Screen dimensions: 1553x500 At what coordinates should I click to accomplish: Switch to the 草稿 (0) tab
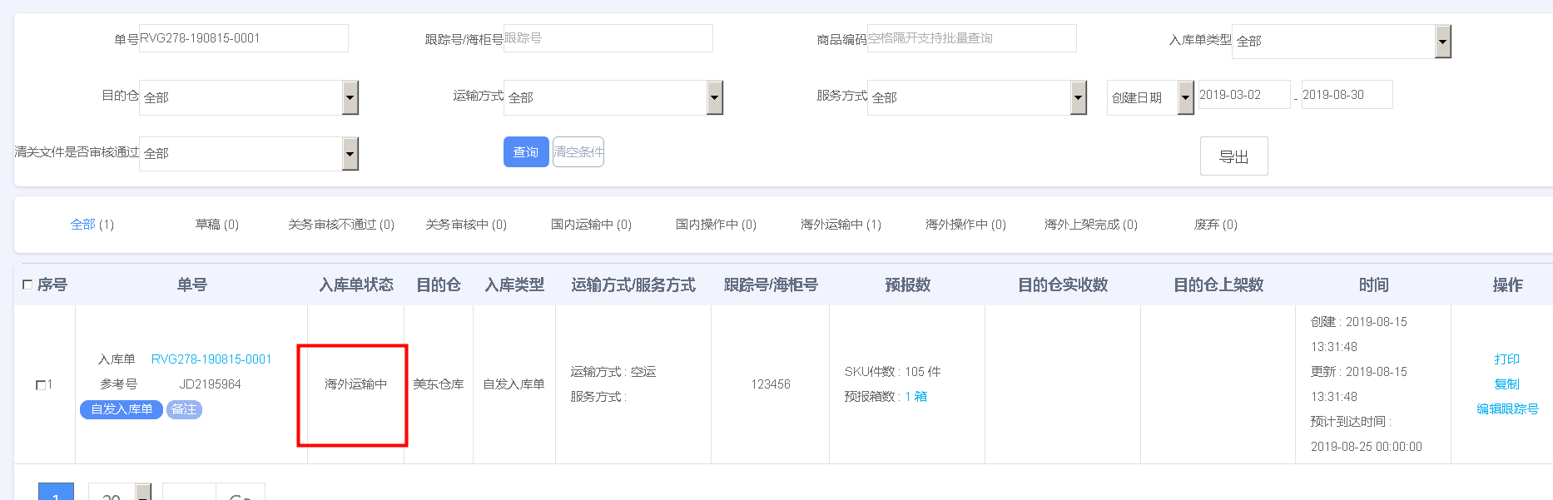click(216, 225)
